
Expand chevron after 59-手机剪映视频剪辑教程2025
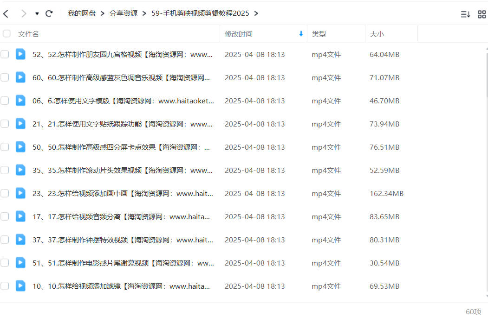(256, 14)
